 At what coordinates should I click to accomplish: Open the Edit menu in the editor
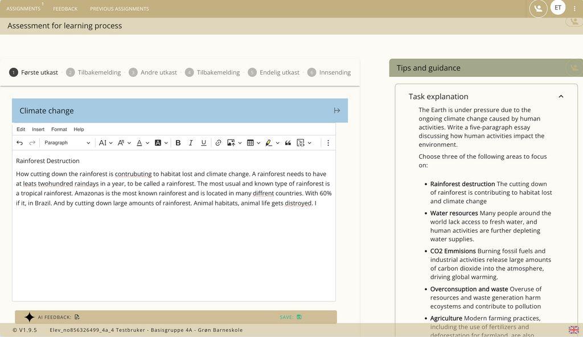[21, 129]
